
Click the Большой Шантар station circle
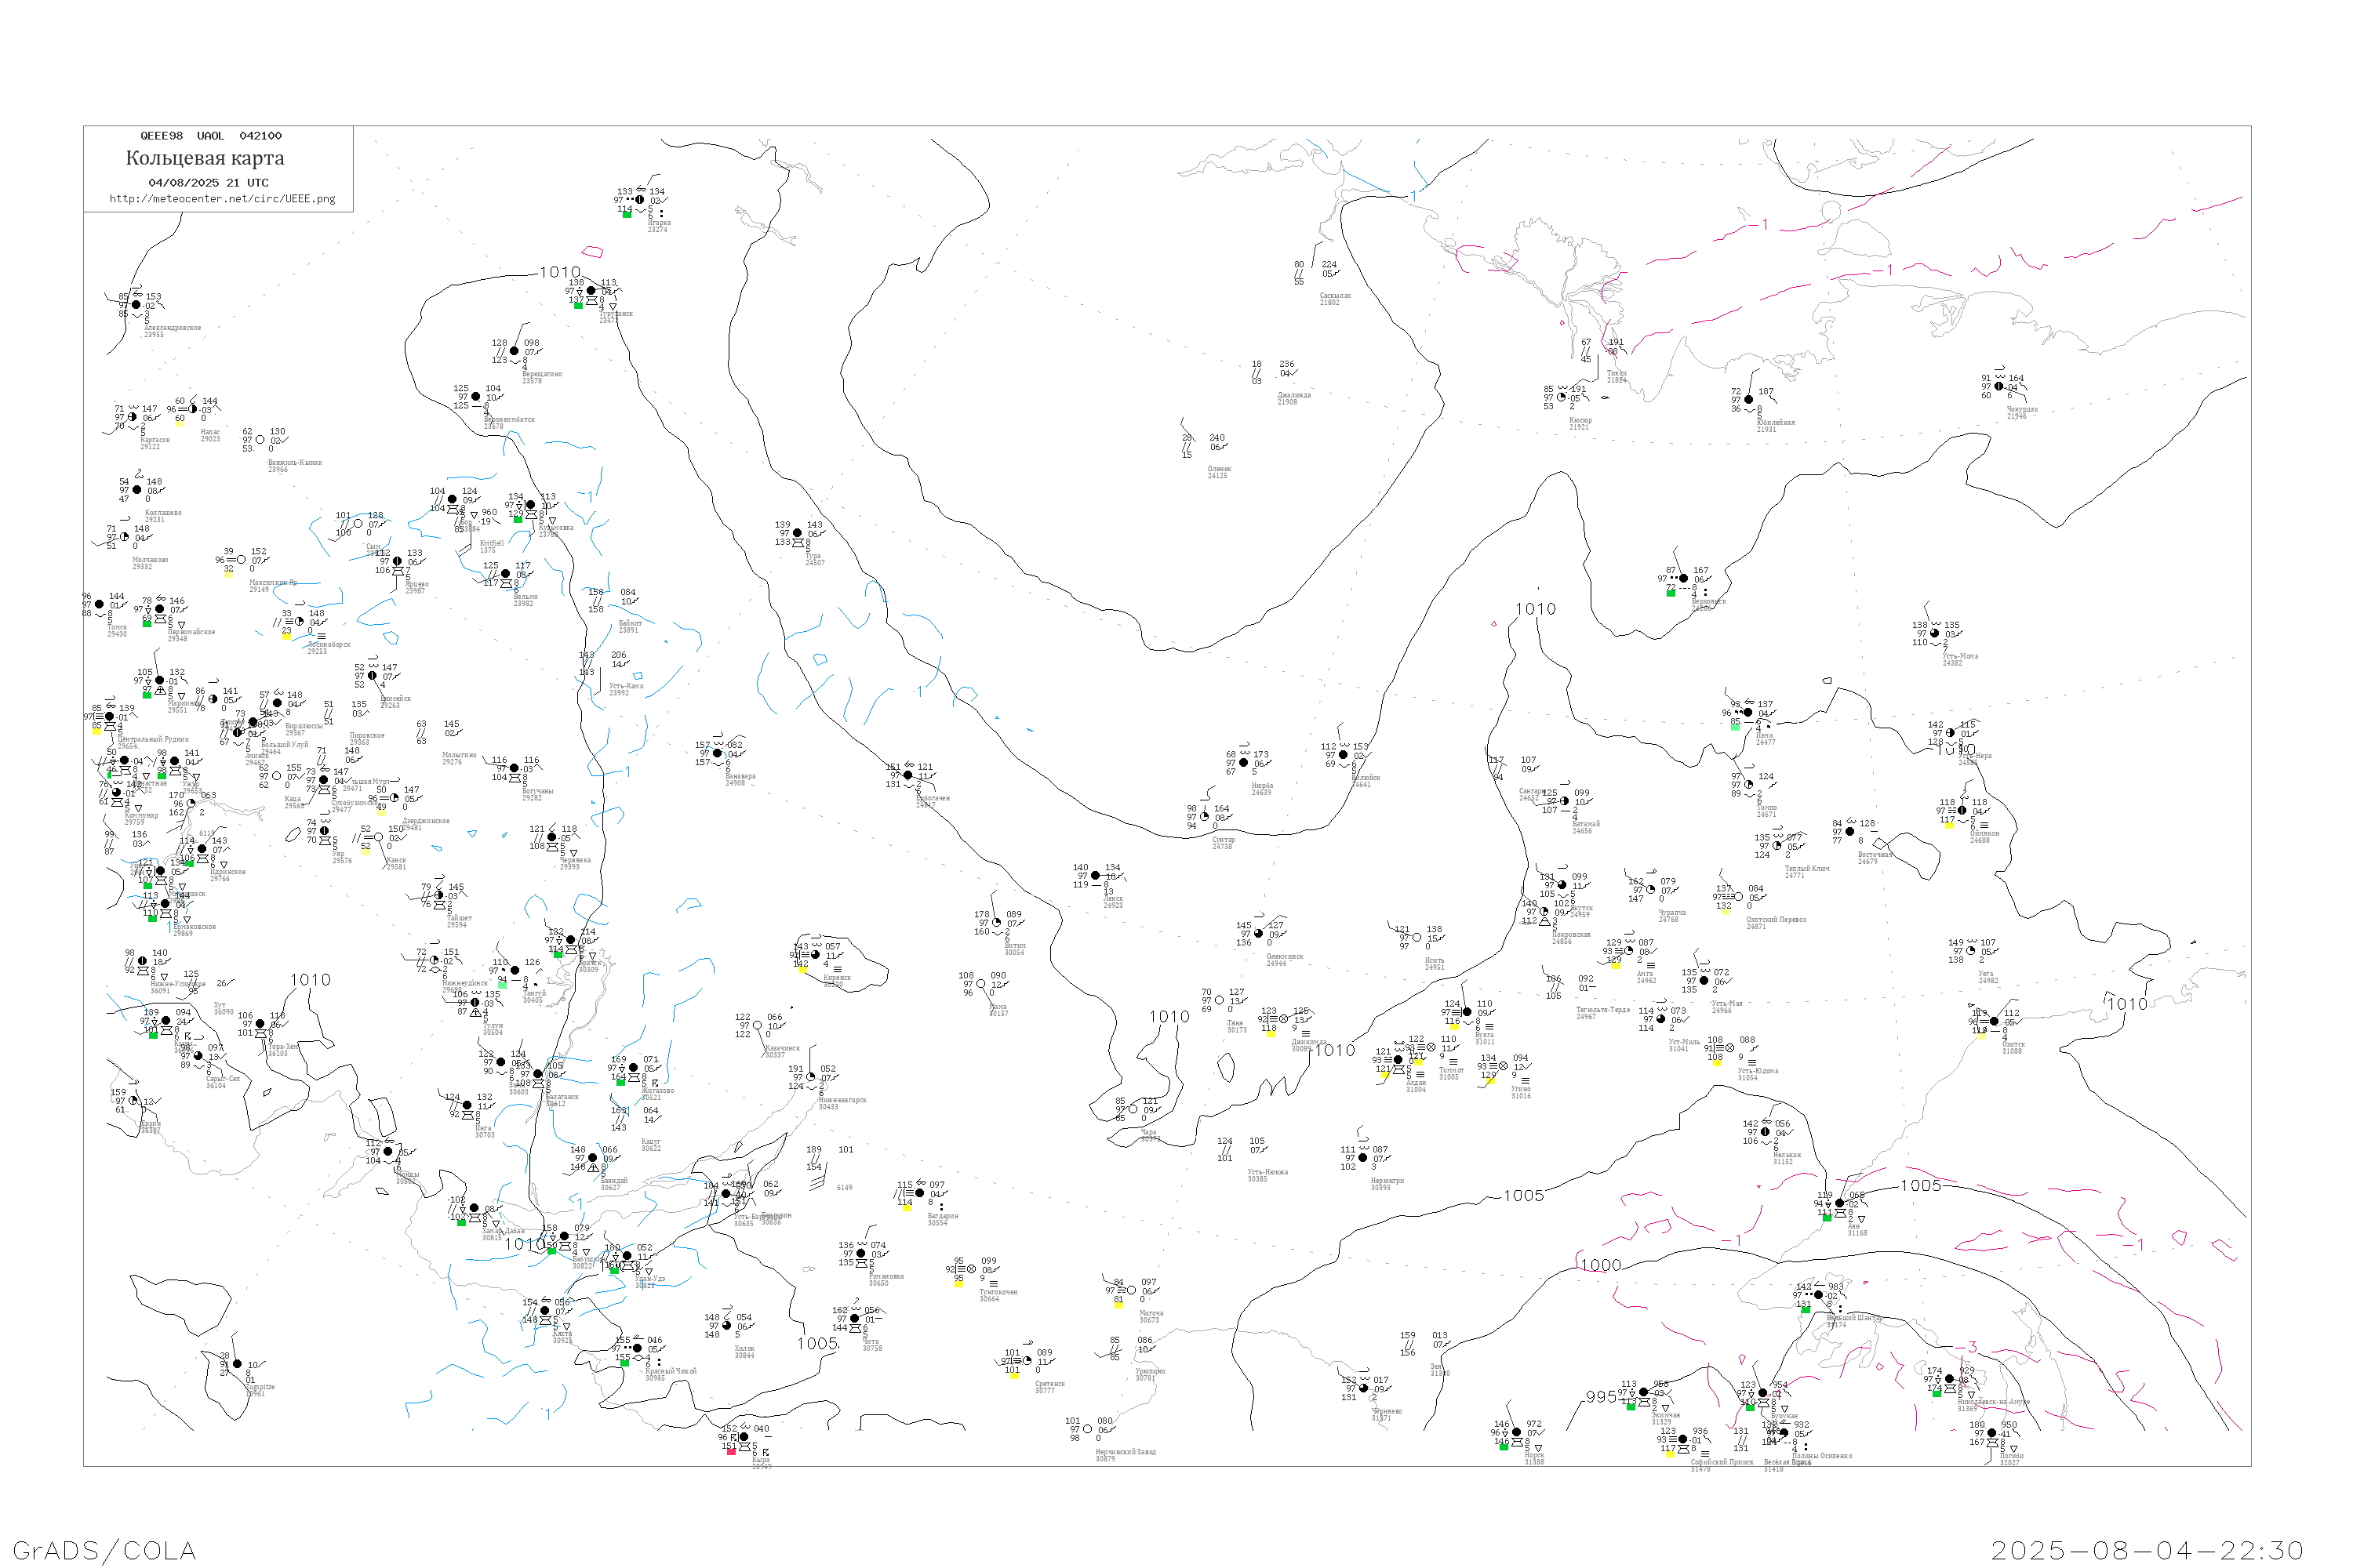(1819, 1295)
